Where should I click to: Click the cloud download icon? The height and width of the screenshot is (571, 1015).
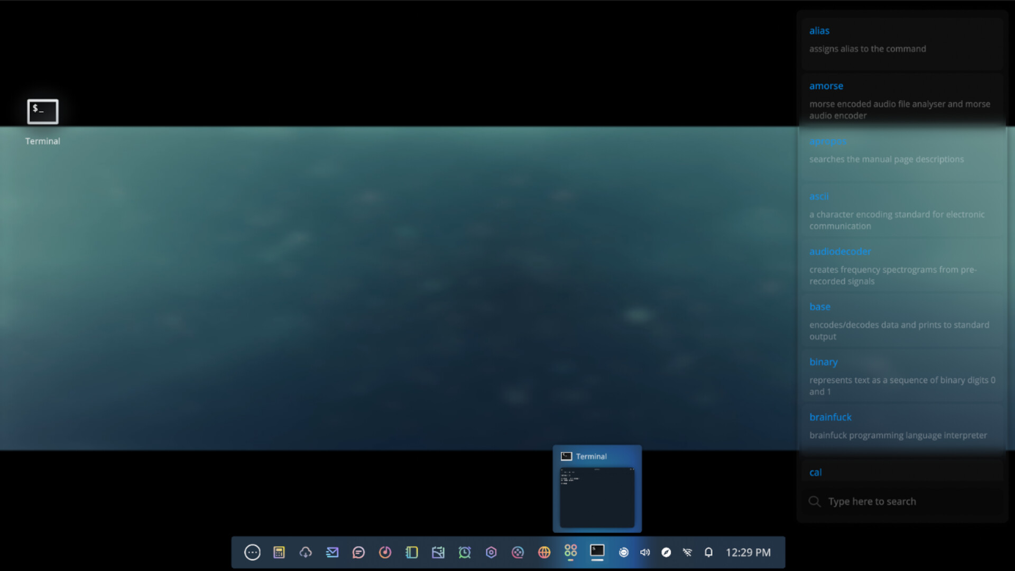[306, 552]
